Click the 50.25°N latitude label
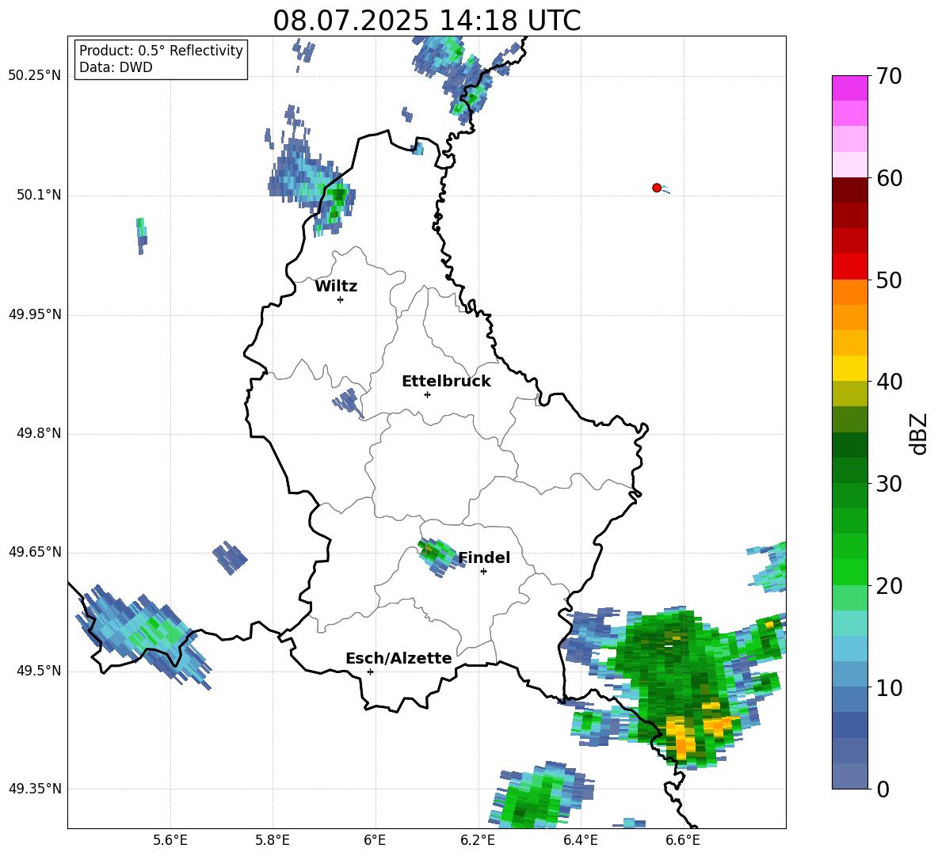938x856 pixels. pyautogui.click(x=35, y=76)
